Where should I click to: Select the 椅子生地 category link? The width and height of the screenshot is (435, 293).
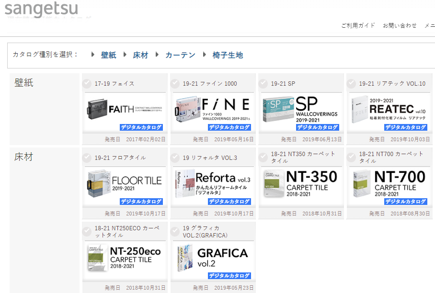(228, 55)
